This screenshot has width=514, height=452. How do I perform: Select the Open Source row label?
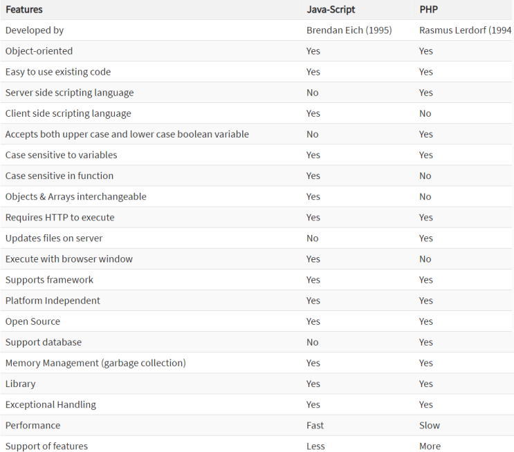(x=33, y=321)
